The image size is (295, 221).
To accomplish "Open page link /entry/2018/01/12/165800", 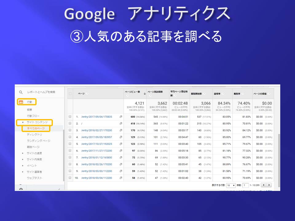I will [96, 157].
